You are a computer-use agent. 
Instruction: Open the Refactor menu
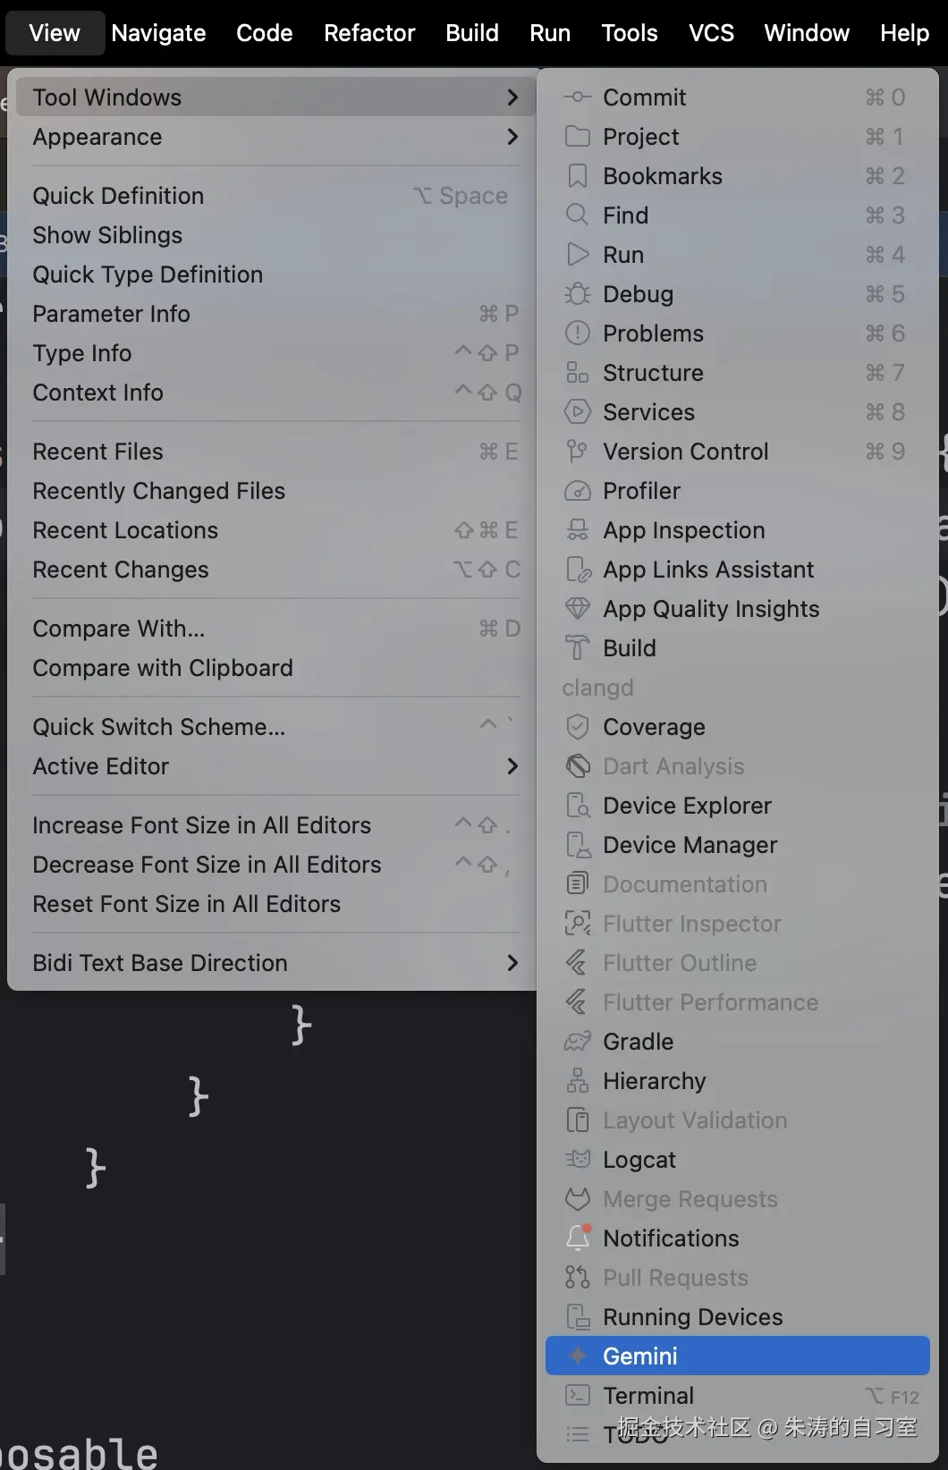click(369, 33)
